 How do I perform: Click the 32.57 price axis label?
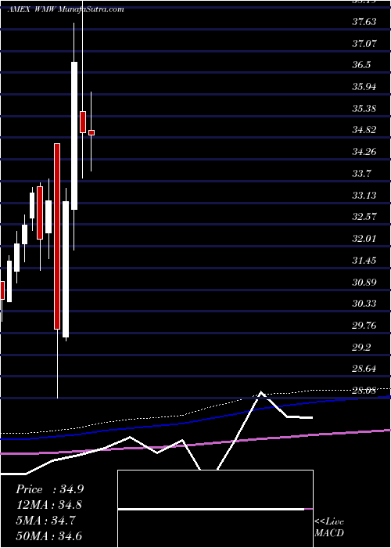(364, 217)
